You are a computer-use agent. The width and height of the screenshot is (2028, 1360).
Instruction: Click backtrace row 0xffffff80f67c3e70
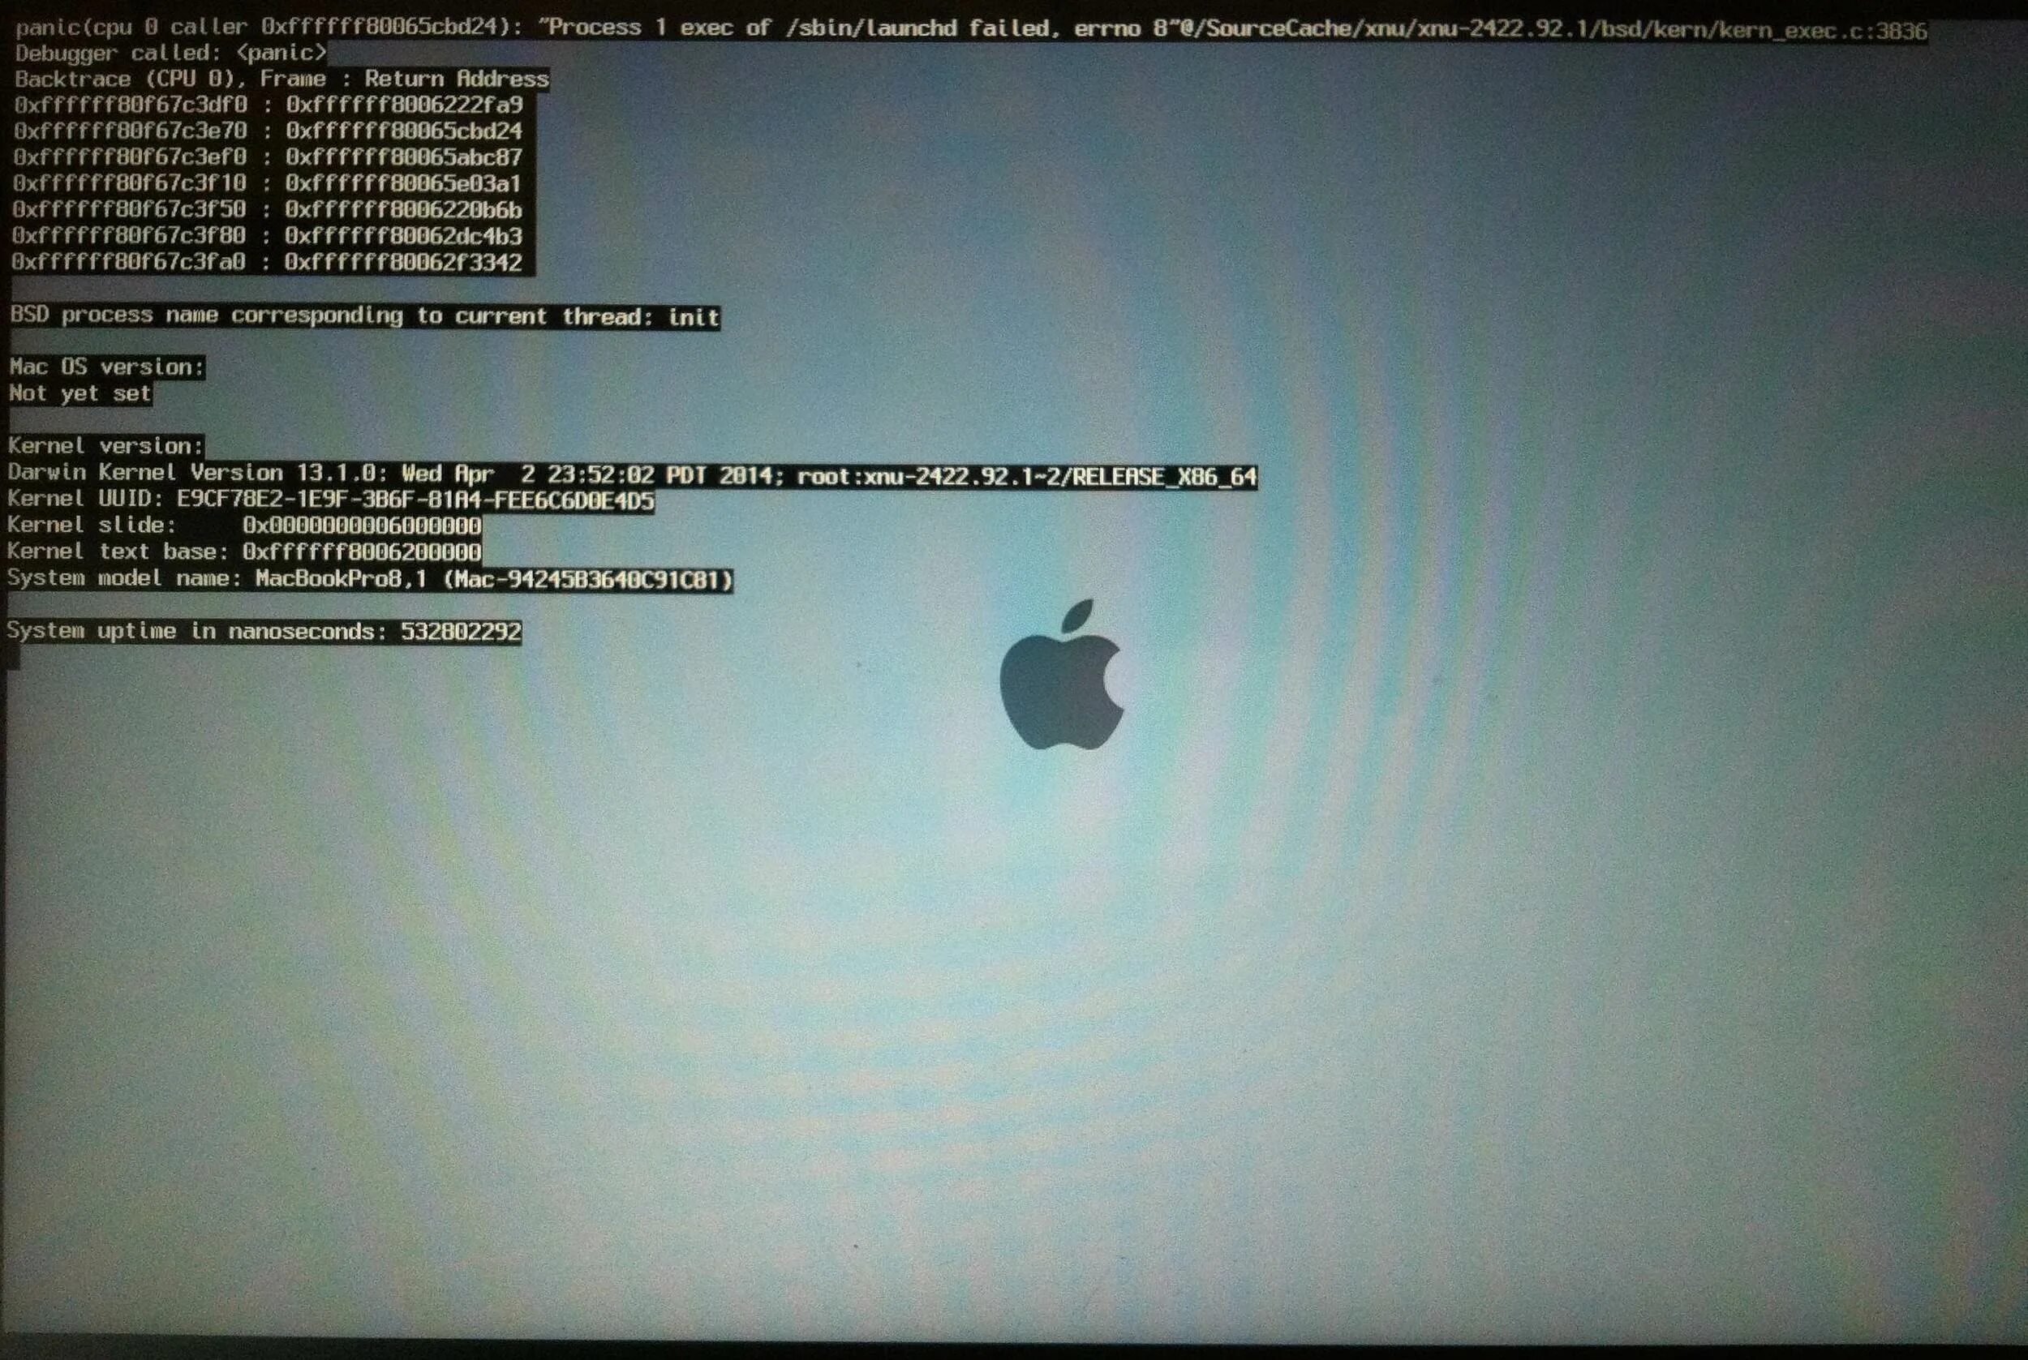click(x=268, y=131)
